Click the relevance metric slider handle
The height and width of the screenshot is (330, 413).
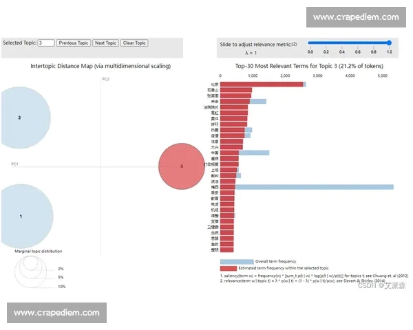(x=390, y=43)
